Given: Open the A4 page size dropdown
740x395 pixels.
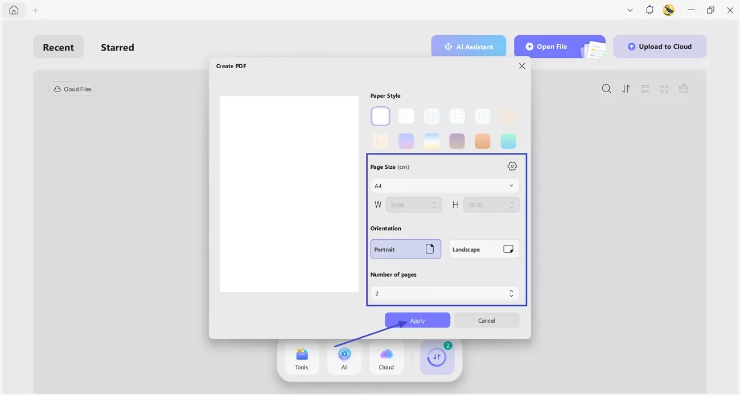Looking at the screenshot, I should click(x=445, y=186).
